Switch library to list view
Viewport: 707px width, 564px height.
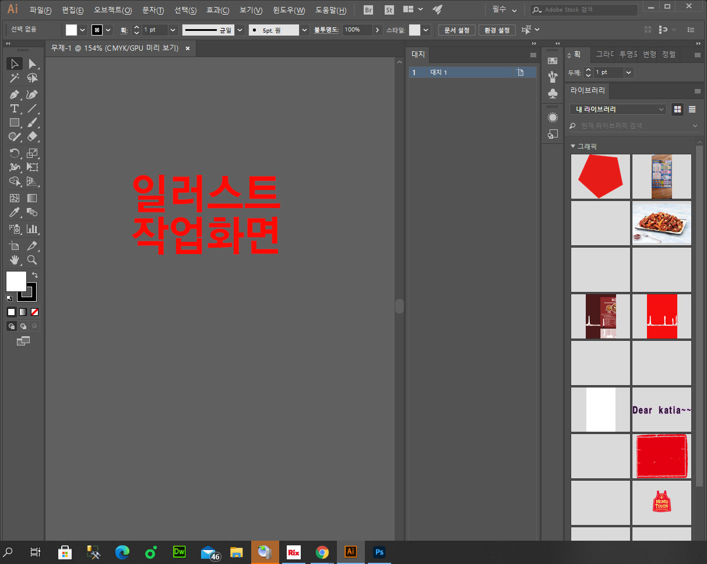coord(692,109)
